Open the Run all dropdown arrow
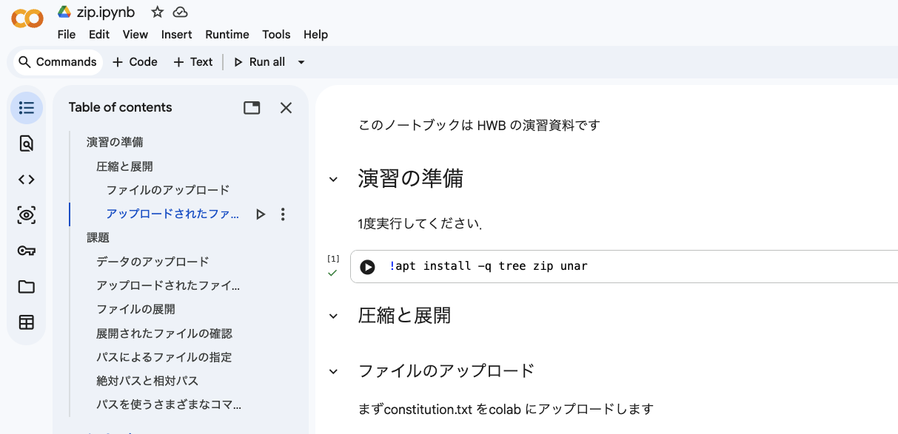This screenshot has width=898, height=434. click(x=301, y=62)
